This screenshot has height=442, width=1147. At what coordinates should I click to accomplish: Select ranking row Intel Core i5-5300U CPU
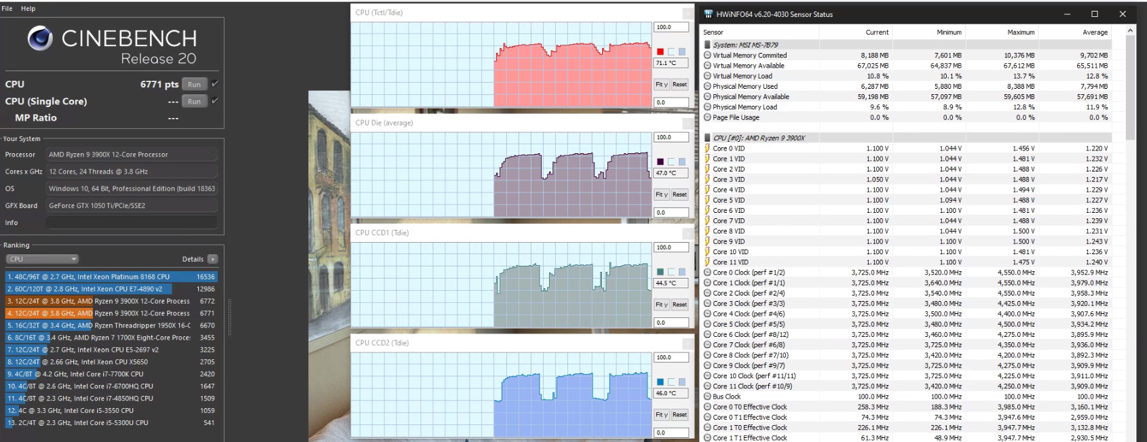tap(111, 422)
